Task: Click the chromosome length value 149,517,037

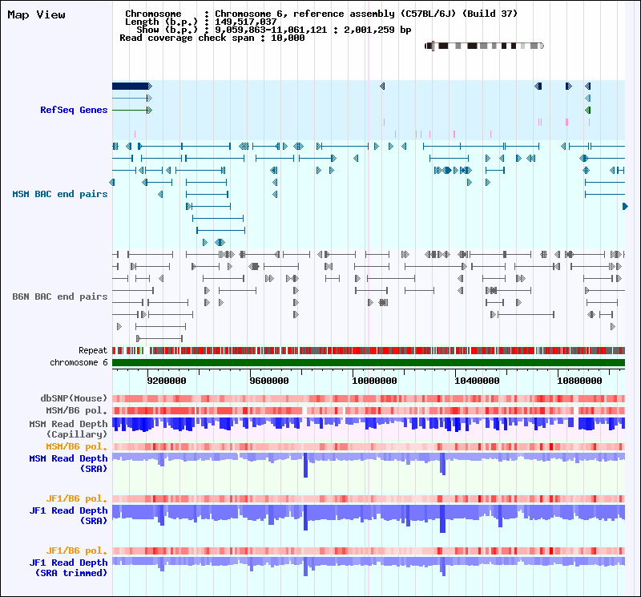Action: coord(246,22)
